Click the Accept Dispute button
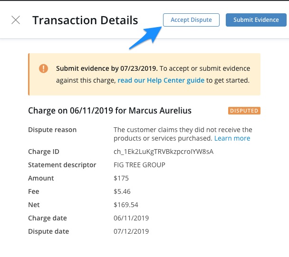The width and height of the screenshot is (289, 257). [x=191, y=20]
